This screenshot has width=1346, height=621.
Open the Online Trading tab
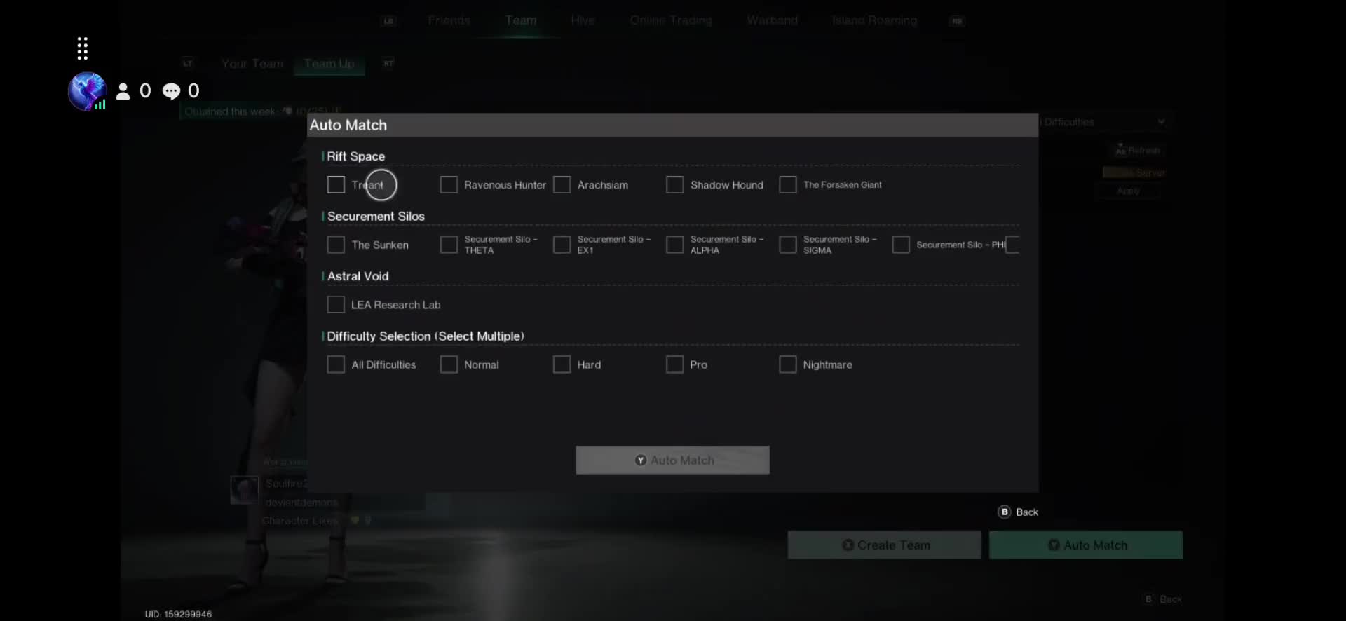pos(671,20)
